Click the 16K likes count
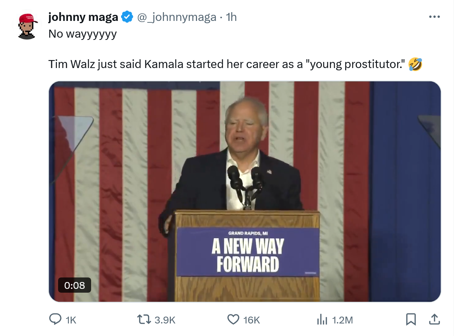This screenshot has width=454, height=336. pos(251,320)
